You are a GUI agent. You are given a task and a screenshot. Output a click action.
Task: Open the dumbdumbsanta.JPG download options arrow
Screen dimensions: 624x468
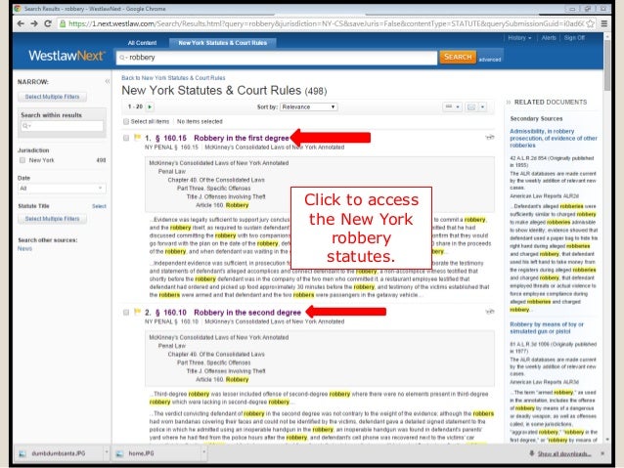(107, 453)
